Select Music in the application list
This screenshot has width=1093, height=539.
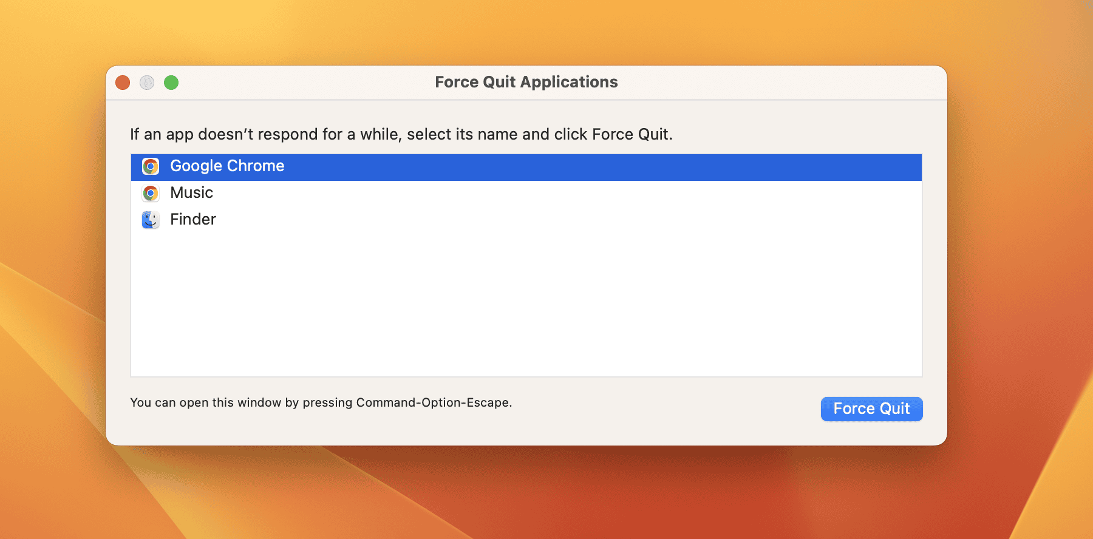tap(191, 193)
